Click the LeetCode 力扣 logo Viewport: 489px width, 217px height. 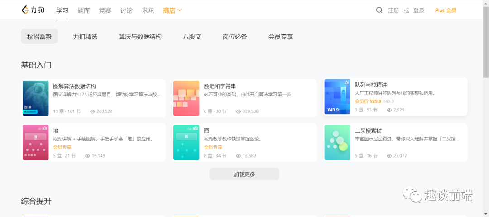(x=33, y=10)
